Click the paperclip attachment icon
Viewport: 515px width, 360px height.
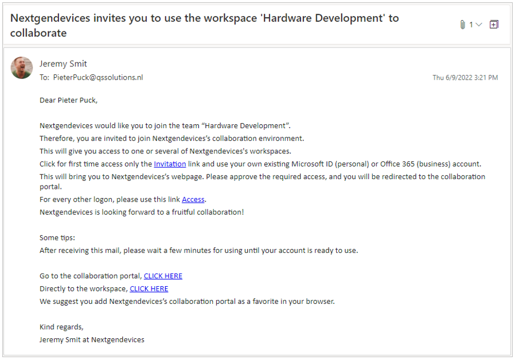click(462, 25)
